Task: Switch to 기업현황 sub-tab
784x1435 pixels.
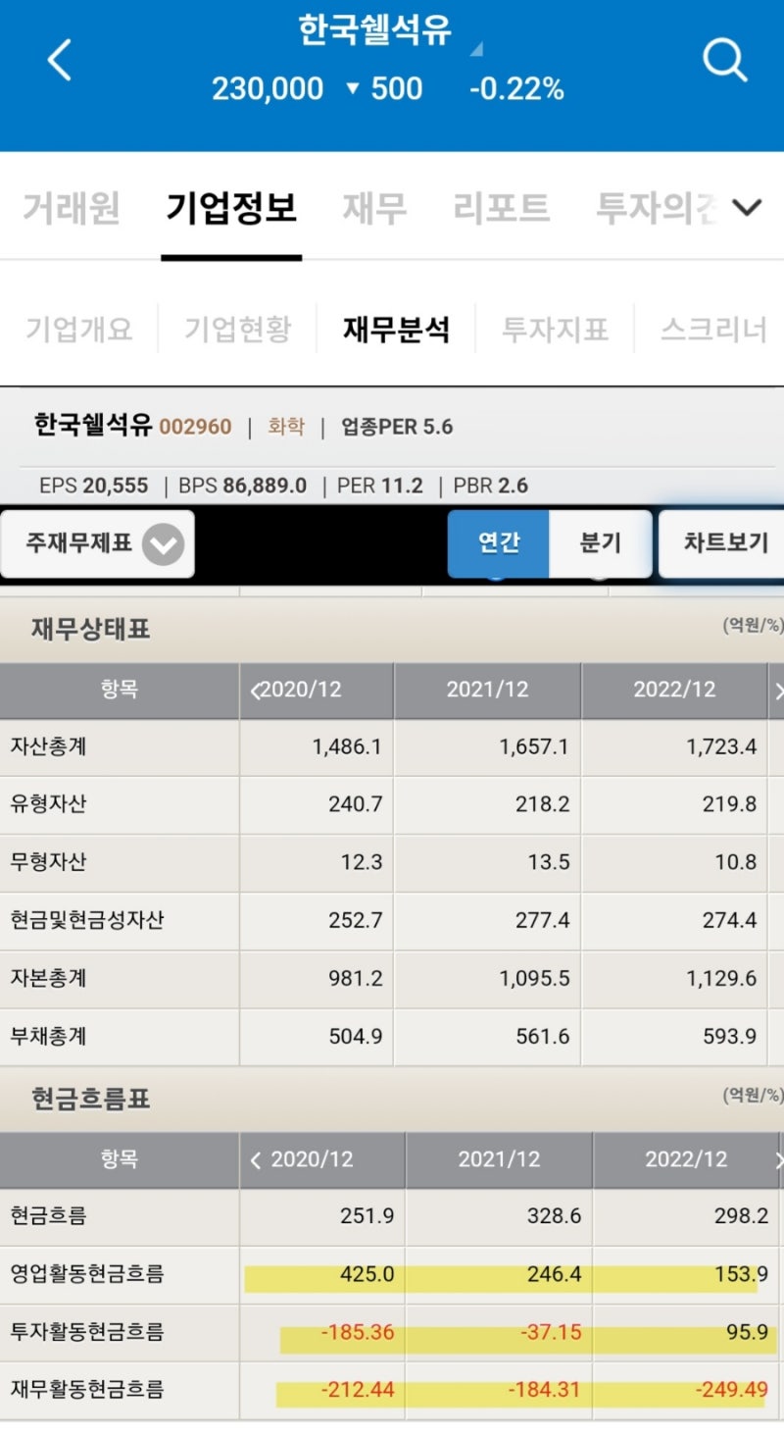Action: (x=235, y=330)
